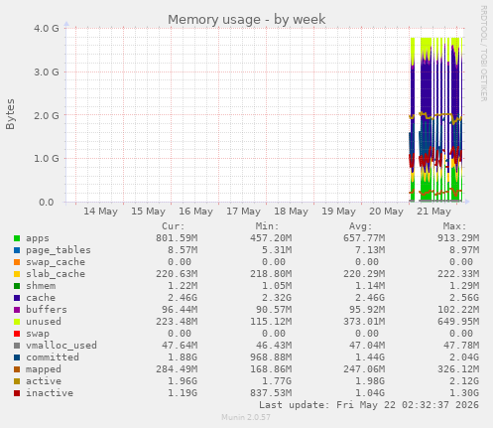Image resolution: width=493 pixels, height=428 pixels.
Task: Click the 'committed' legend label
Action: coord(53,357)
